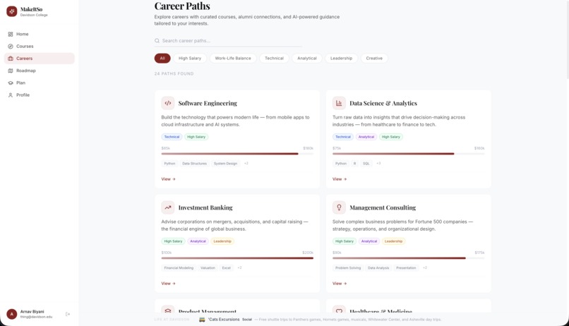
Task: Click the Data Structures skill chip
Action: (195, 164)
